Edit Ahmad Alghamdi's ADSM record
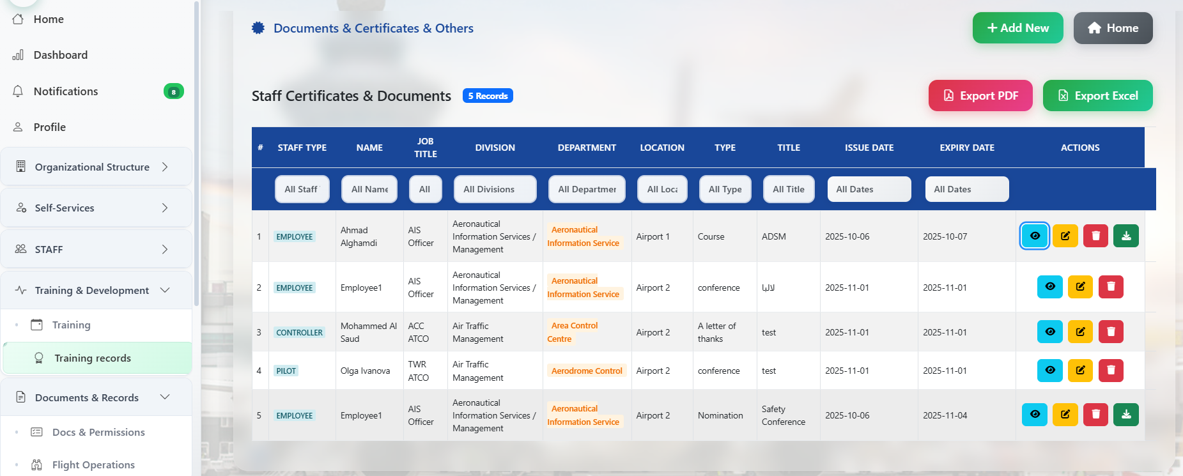This screenshot has height=476, width=1183. click(1065, 236)
